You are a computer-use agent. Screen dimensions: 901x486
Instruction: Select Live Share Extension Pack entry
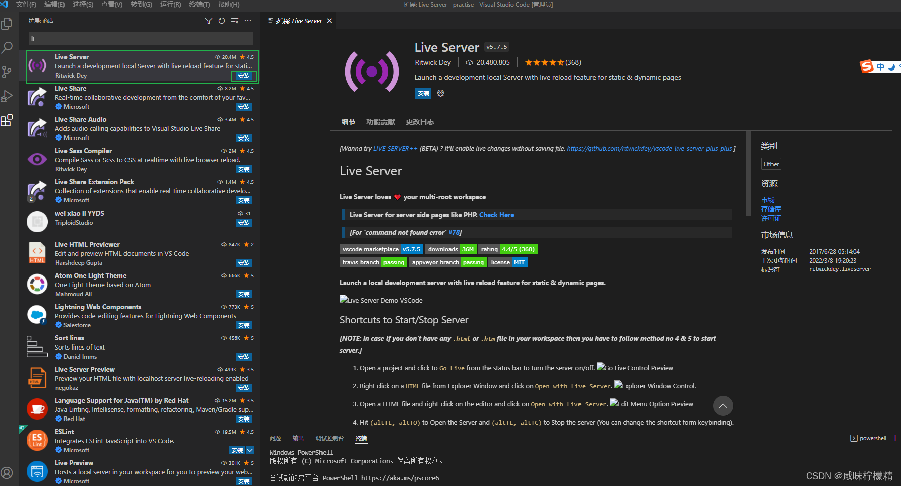140,191
